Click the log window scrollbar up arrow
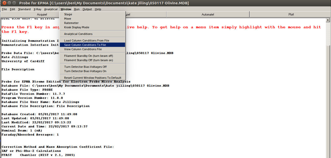 point(328,20)
